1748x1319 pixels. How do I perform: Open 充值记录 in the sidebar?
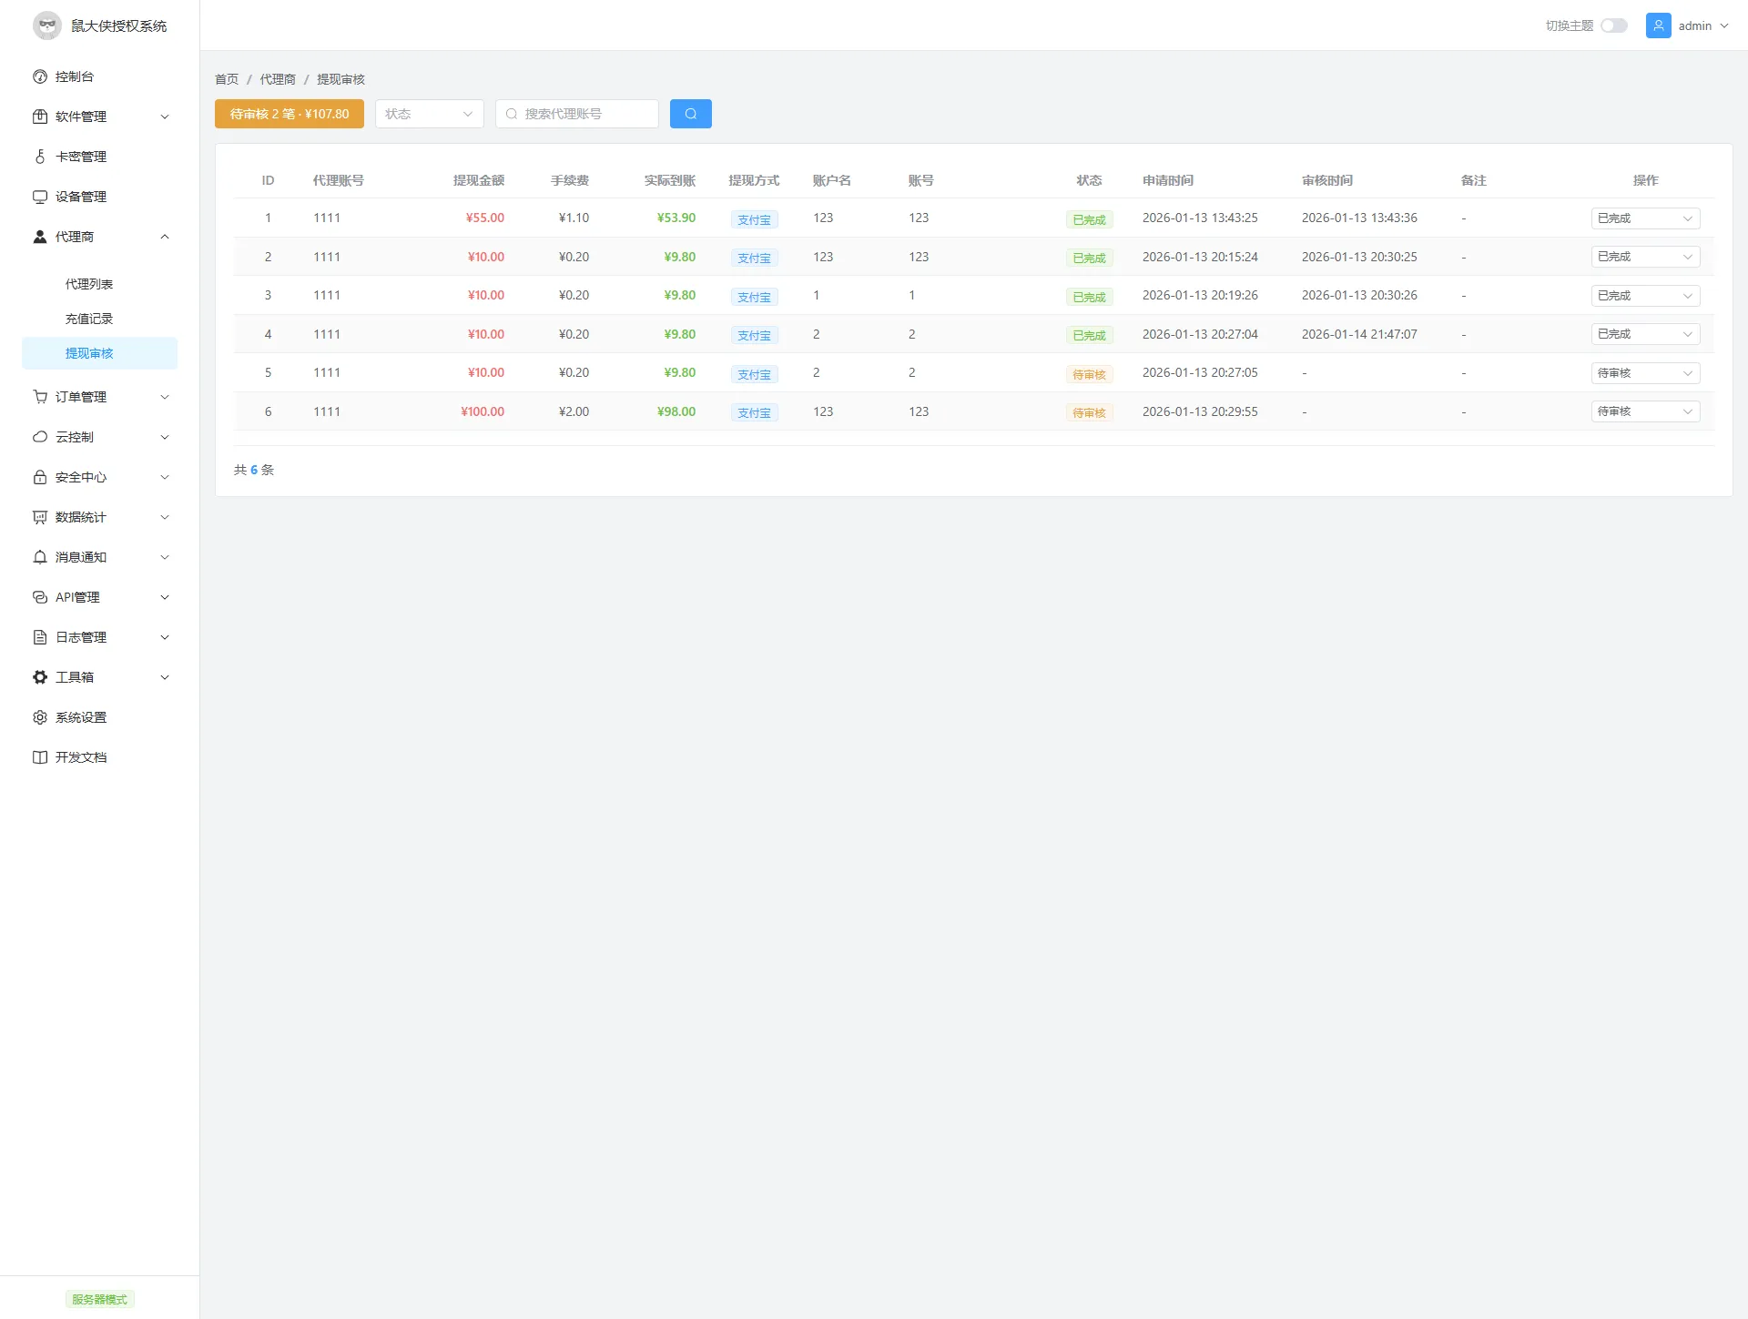point(89,319)
